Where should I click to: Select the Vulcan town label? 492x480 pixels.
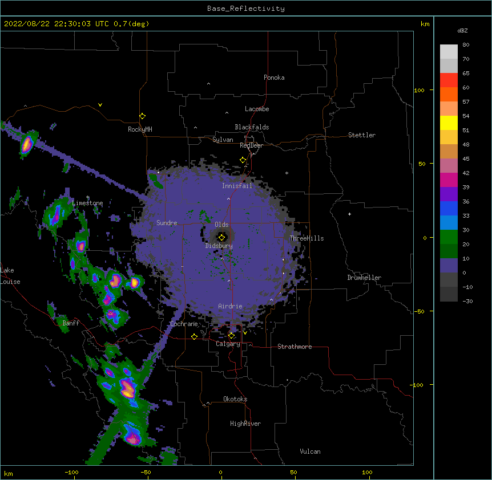coord(310,451)
